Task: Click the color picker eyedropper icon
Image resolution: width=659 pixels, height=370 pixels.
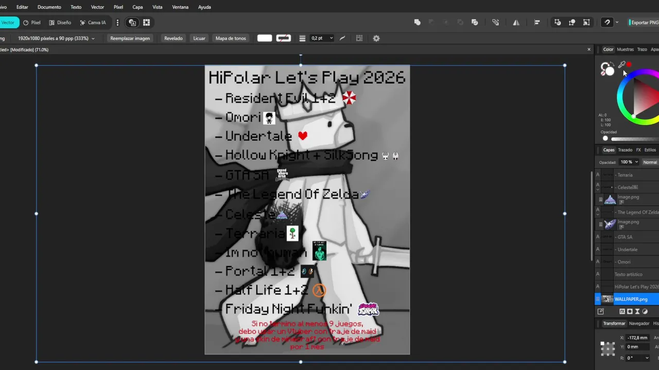Action: click(621, 65)
